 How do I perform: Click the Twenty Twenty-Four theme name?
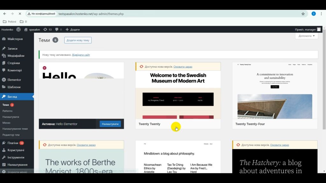[250, 124]
